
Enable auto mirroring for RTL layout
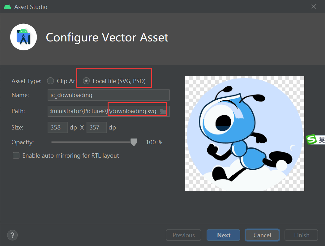click(x=16, y=155)
